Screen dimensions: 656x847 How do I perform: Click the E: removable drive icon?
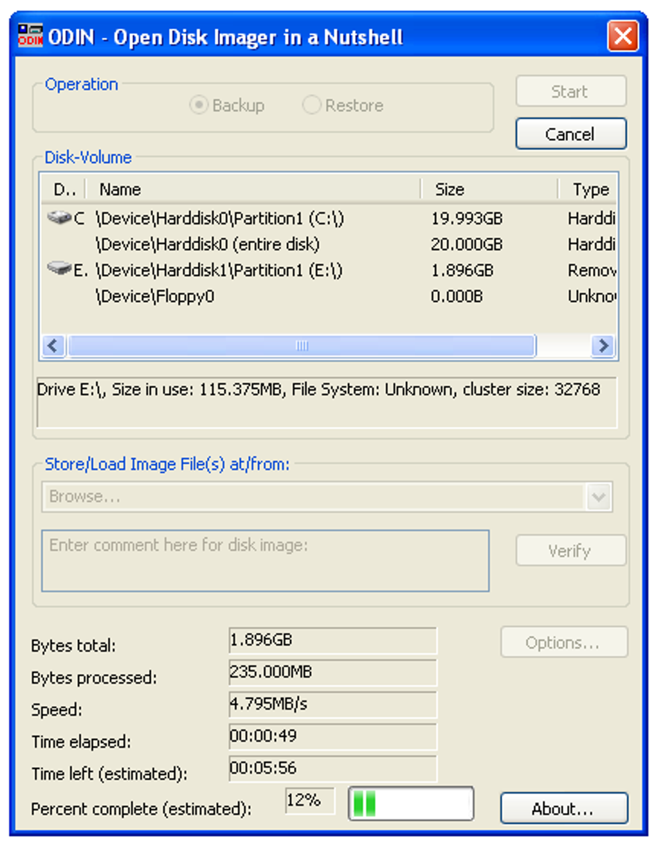coord(59,269)
